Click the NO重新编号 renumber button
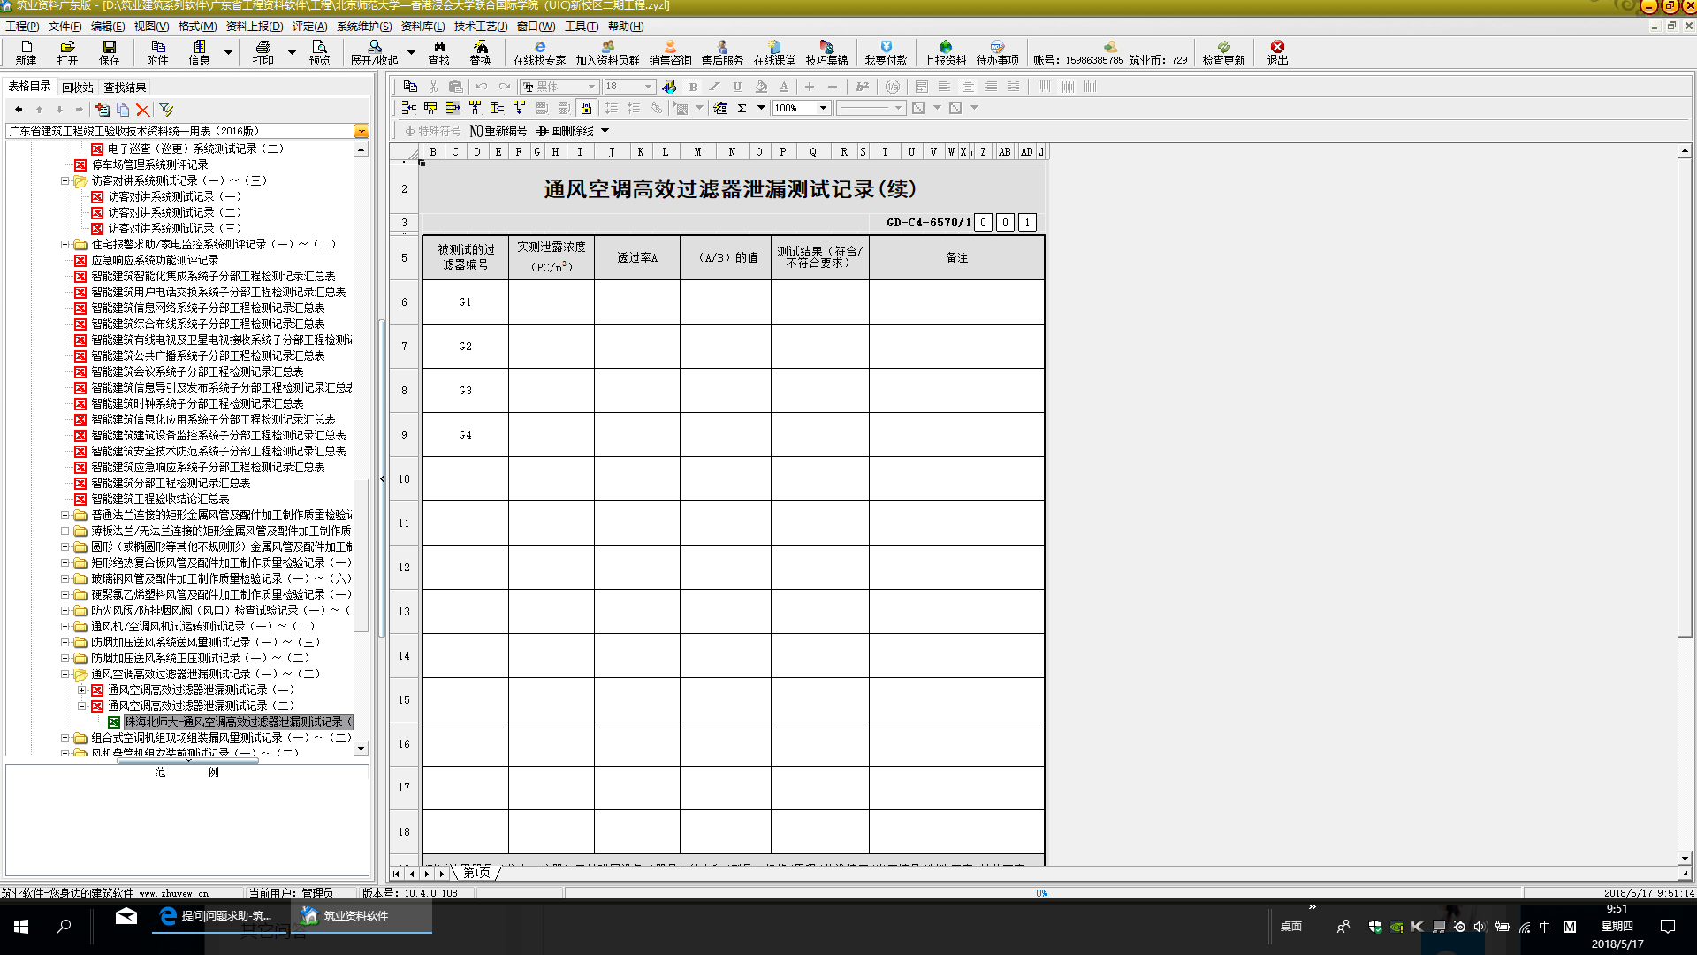Screen dimensions: 1697x955 (x=498, y=131)
